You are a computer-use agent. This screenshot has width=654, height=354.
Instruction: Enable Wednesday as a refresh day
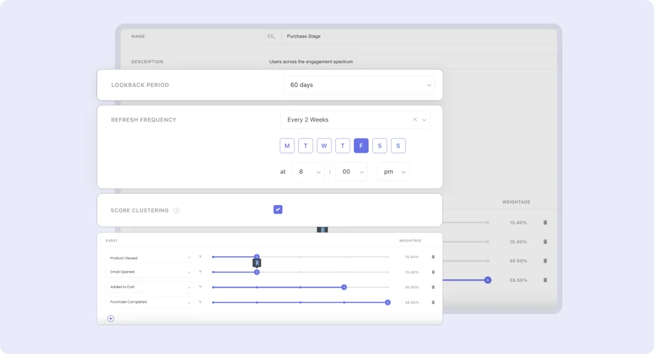[324, 146]
